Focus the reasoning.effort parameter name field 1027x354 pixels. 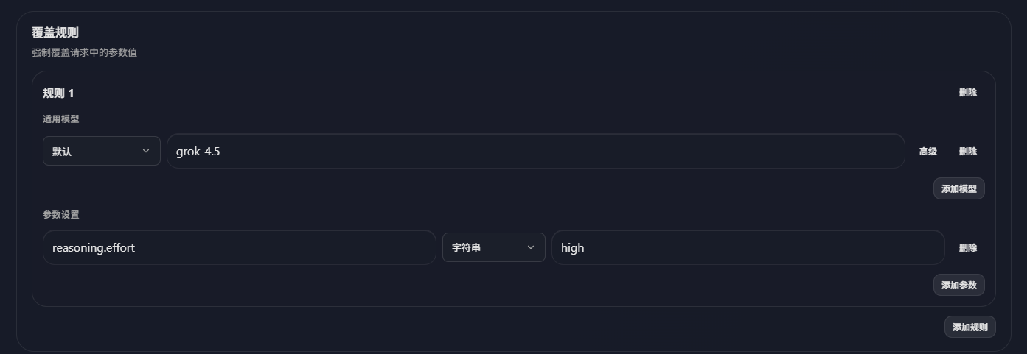240,247
